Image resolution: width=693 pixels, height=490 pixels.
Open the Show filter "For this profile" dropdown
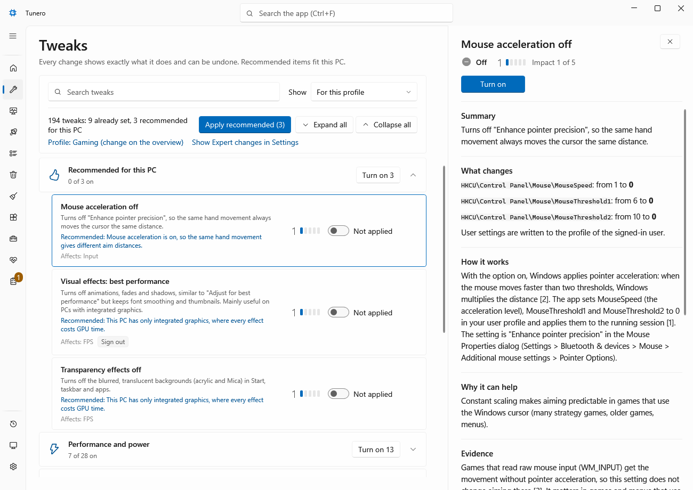364,92
